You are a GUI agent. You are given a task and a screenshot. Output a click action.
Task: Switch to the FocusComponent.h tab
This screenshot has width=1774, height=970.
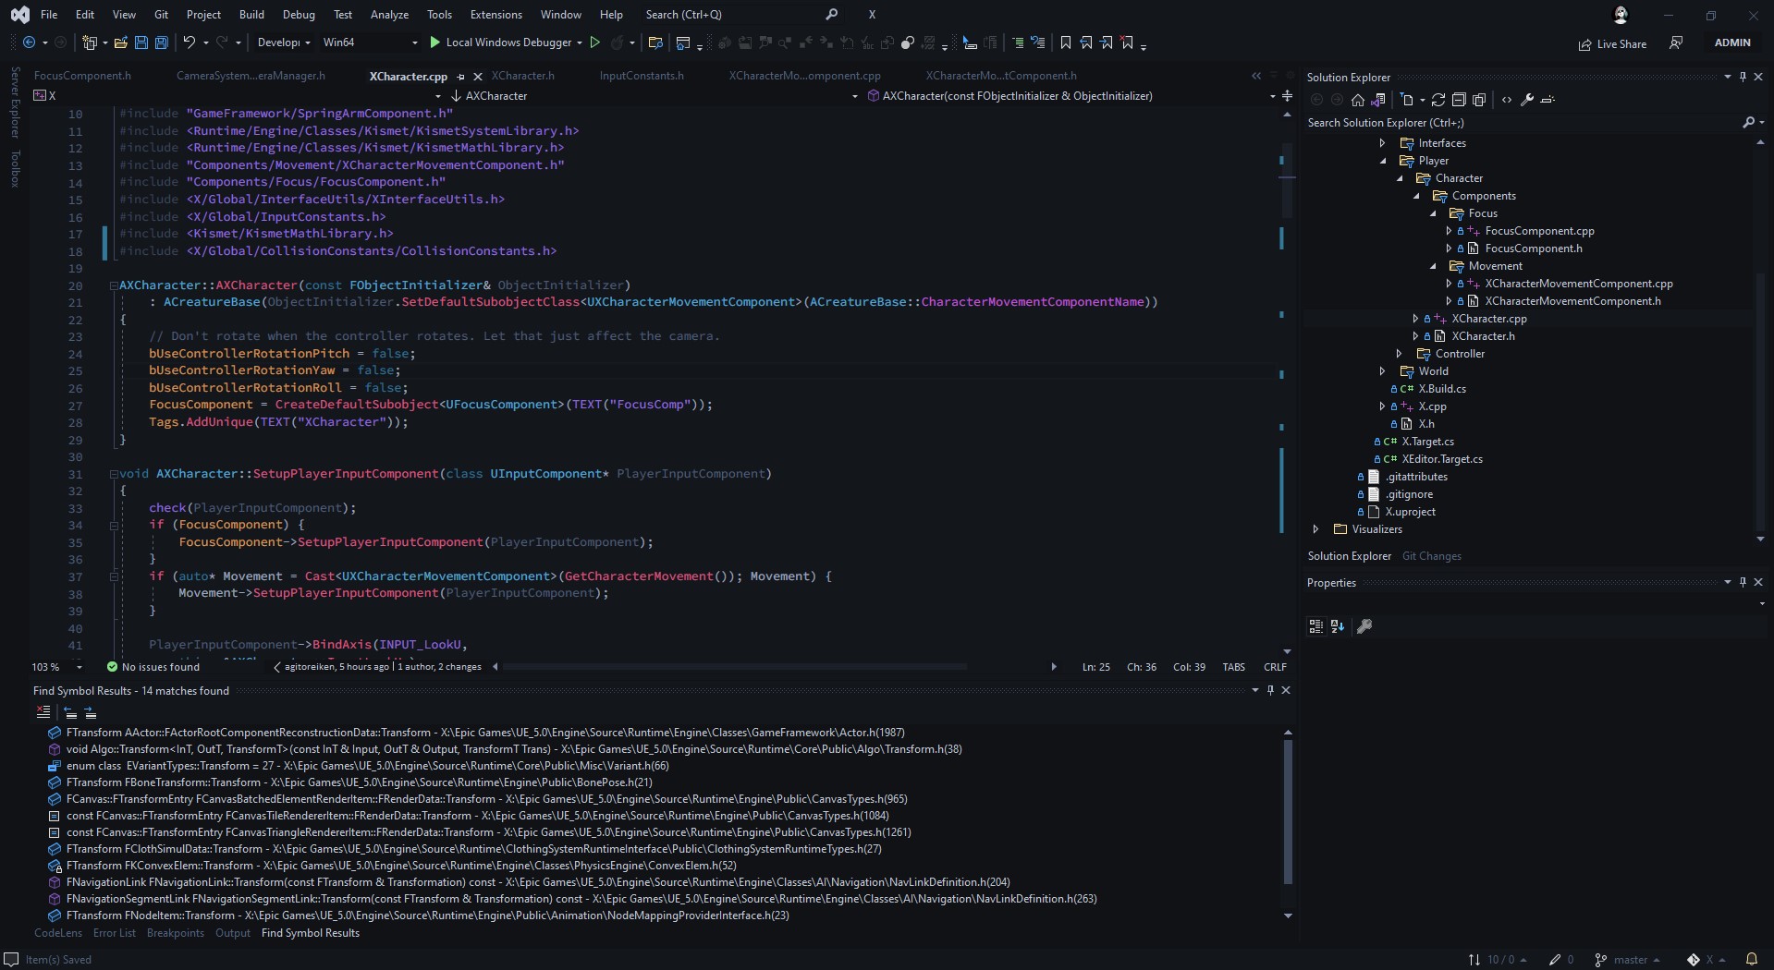pos(82,76)
